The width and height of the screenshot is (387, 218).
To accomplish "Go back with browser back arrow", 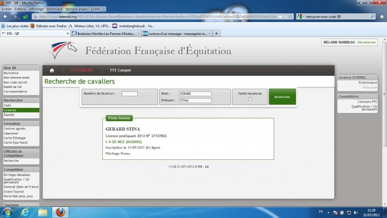I will click(5, 17).
